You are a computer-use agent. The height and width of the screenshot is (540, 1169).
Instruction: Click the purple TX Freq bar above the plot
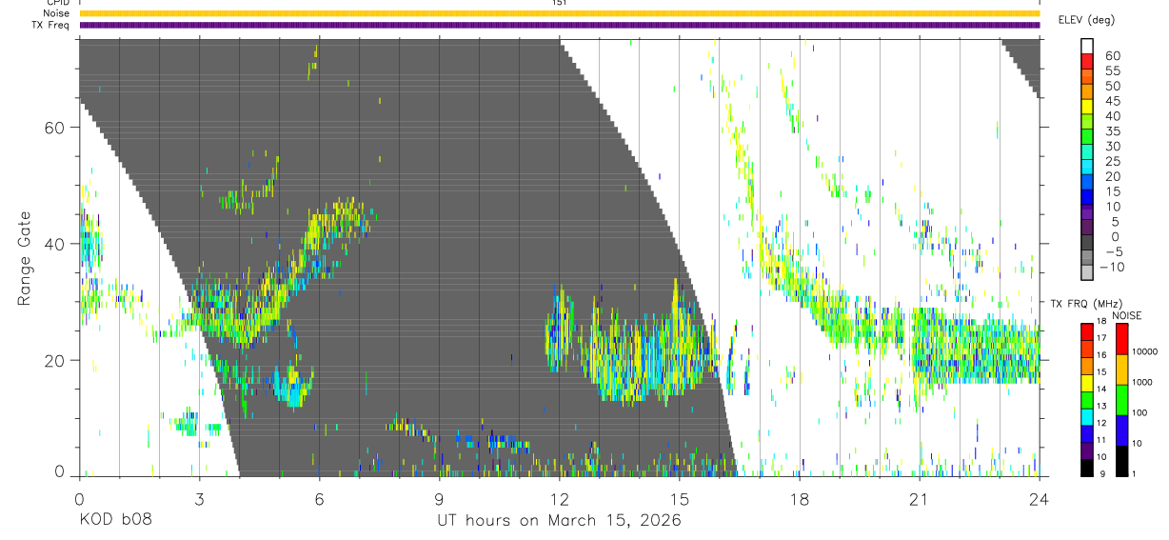point(559,25)
